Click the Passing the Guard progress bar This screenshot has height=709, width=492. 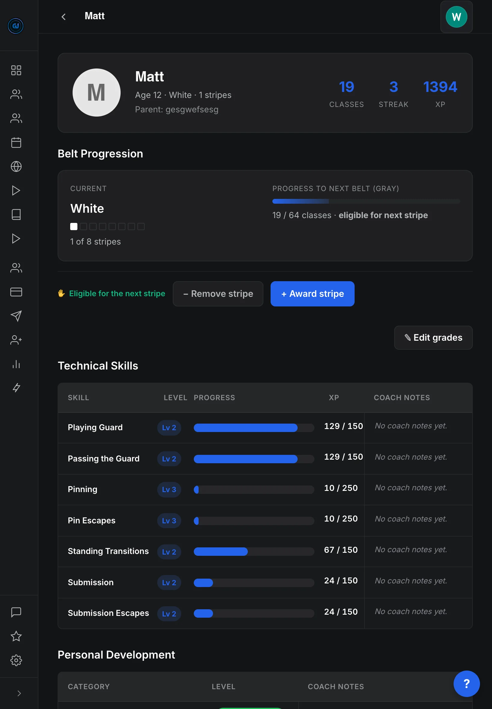pos(254,459)
